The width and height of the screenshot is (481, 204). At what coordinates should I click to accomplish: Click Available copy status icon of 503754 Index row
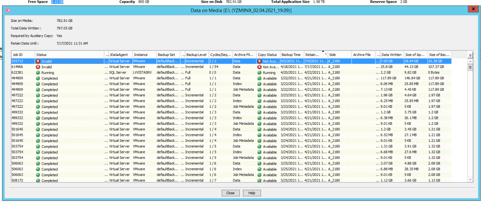[260, 152]
